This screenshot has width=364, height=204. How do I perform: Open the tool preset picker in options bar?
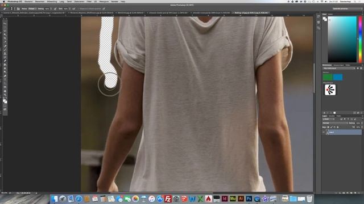(5, 9)
